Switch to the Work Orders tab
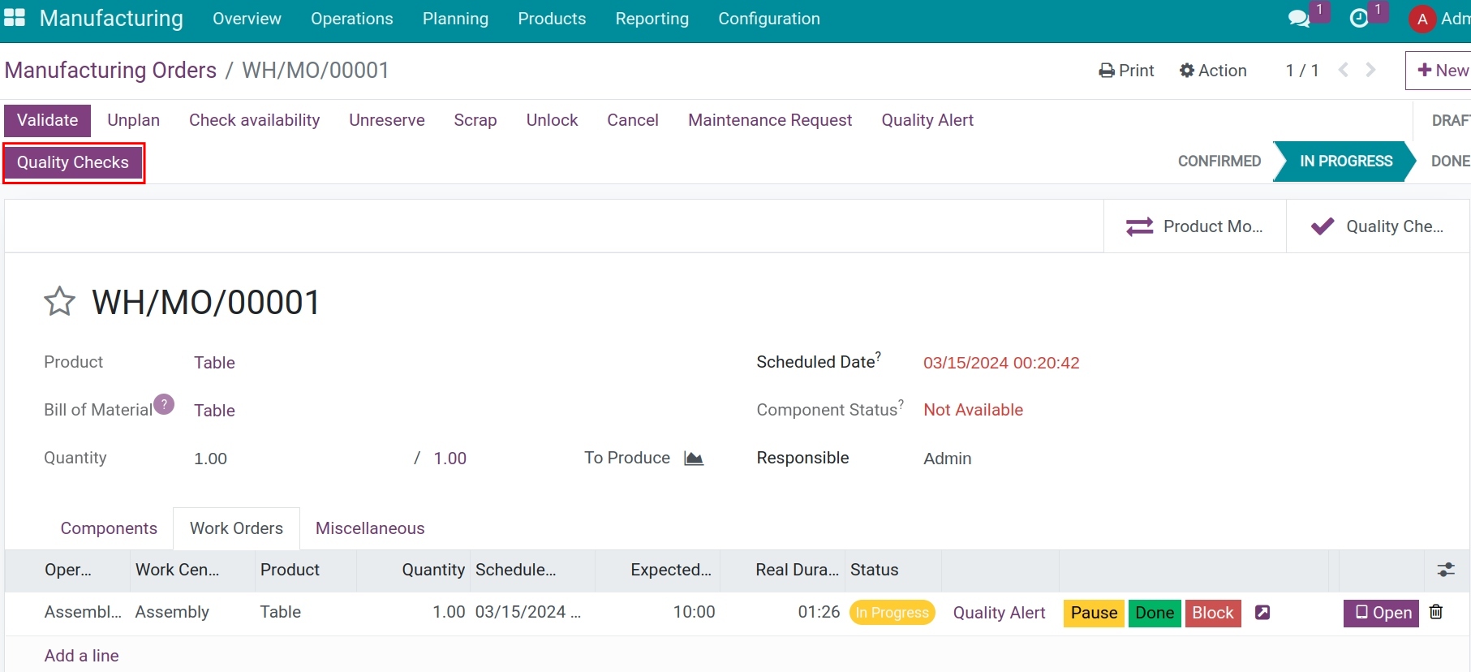This screenshot has height=672, width=1471. click(236, 528)
